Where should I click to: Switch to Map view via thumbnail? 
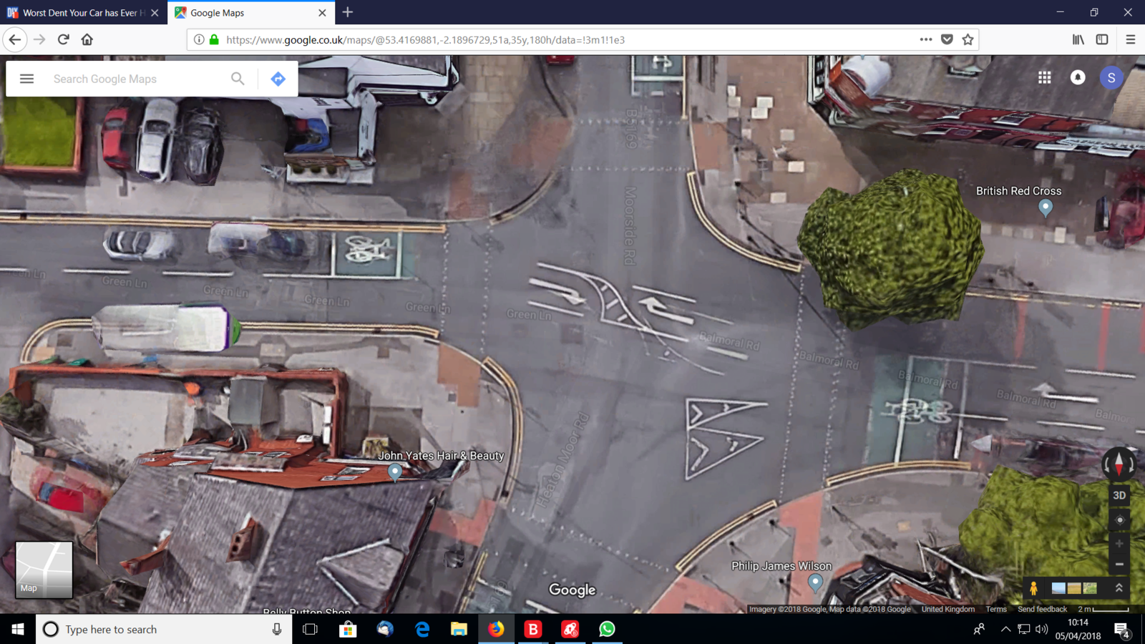coord(44,570)
